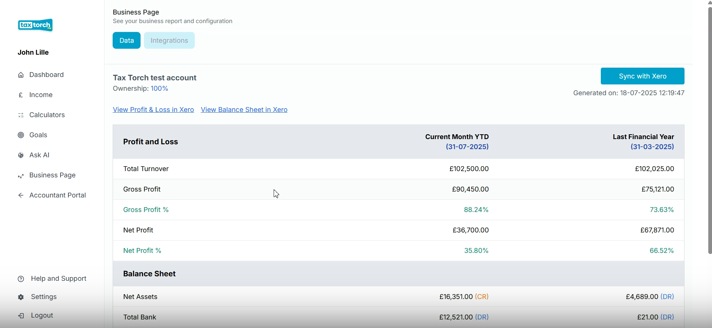Click the Goals target icon
The image size is (712, 328).
pyautogui.click(x=21, y=135)
